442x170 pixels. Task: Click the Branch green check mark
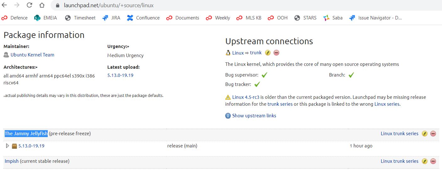coord(351,75)
